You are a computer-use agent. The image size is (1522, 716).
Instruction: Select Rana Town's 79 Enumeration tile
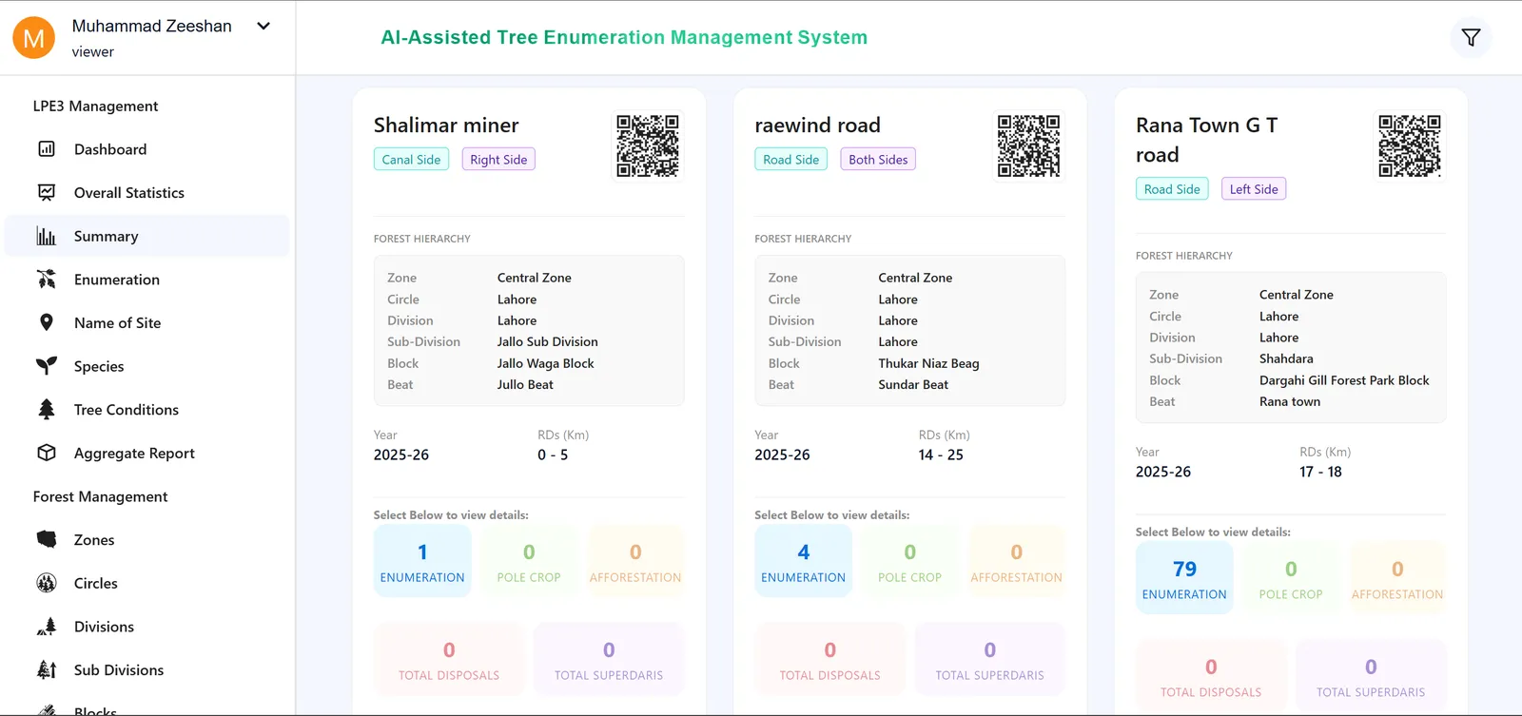click(x=1184, y=578)
